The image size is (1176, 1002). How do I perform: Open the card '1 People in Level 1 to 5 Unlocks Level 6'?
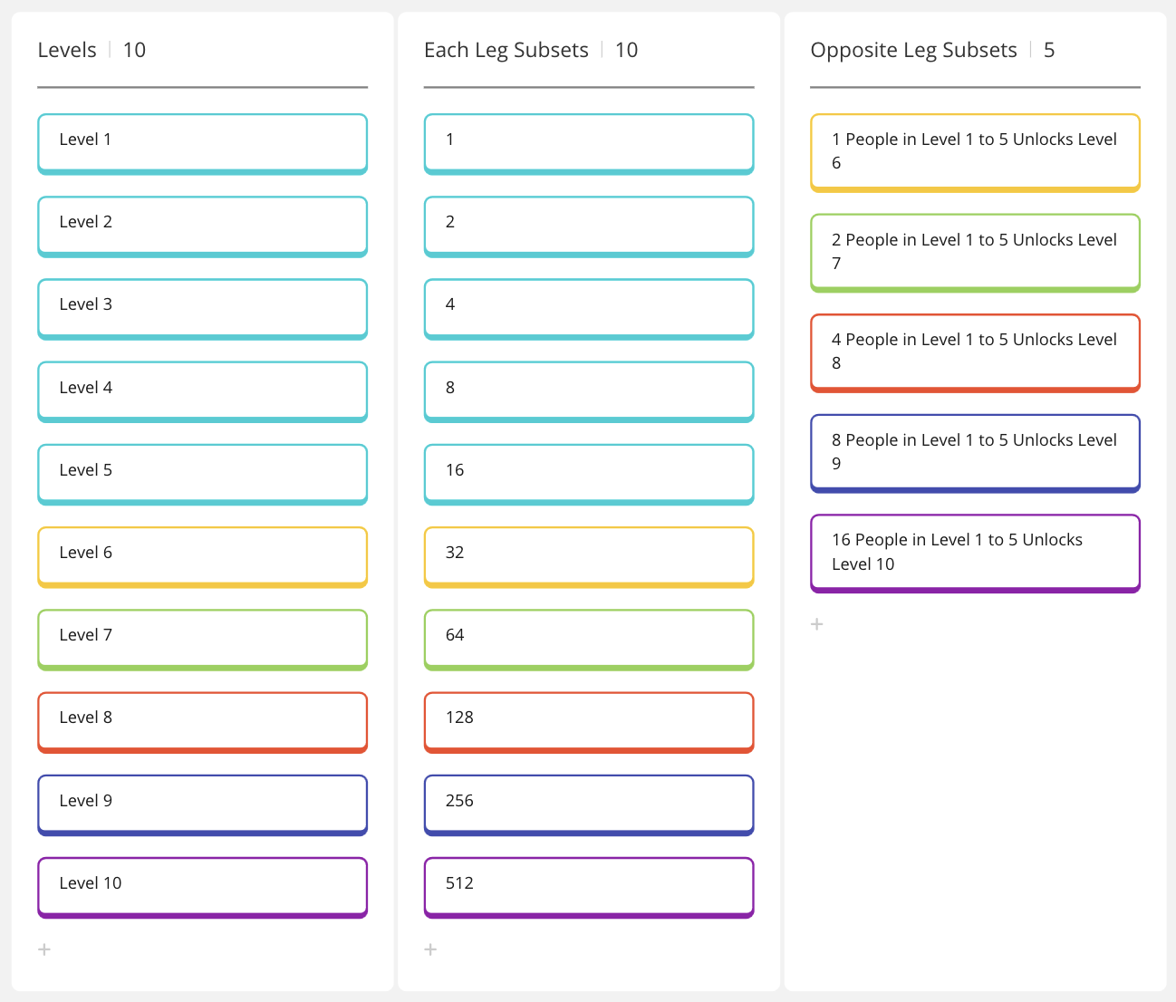click(x=975, y=153)
